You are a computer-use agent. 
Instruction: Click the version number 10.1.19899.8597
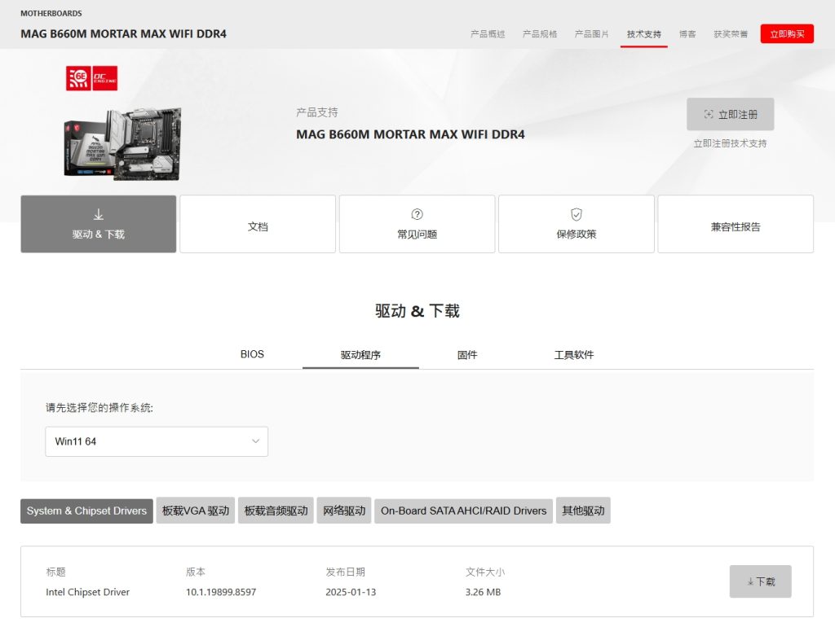(x=221, y=592)
